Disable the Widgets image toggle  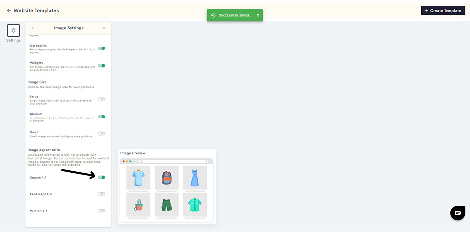coord(102,65)
